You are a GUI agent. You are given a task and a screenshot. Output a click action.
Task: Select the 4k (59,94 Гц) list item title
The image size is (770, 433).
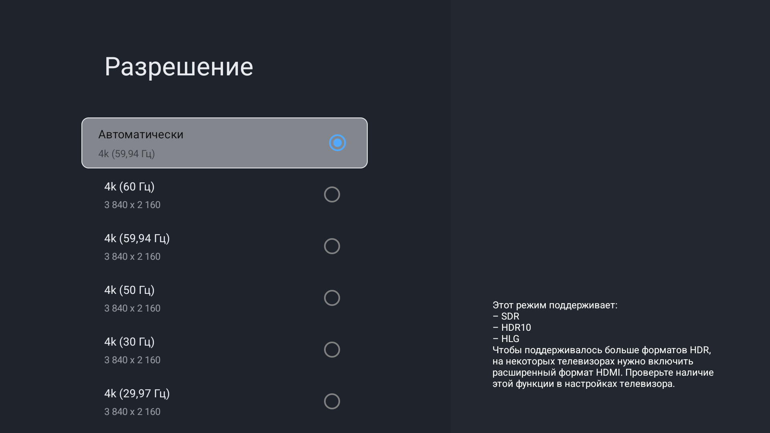pyautogui.click(x=137, y=238)
